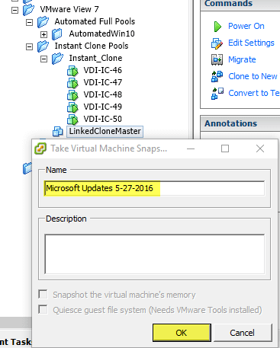The width and height of the screenshot is (280, 348).
Task: Click the AutomatedWin10 folder icon
Action: [57, 34]
